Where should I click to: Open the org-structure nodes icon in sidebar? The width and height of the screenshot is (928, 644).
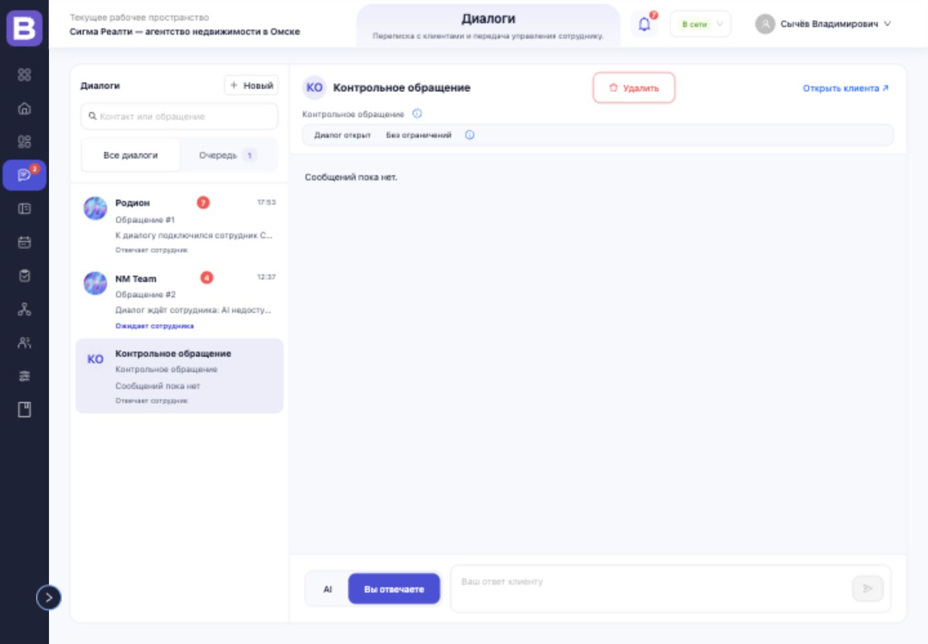(x=24, y=309)
